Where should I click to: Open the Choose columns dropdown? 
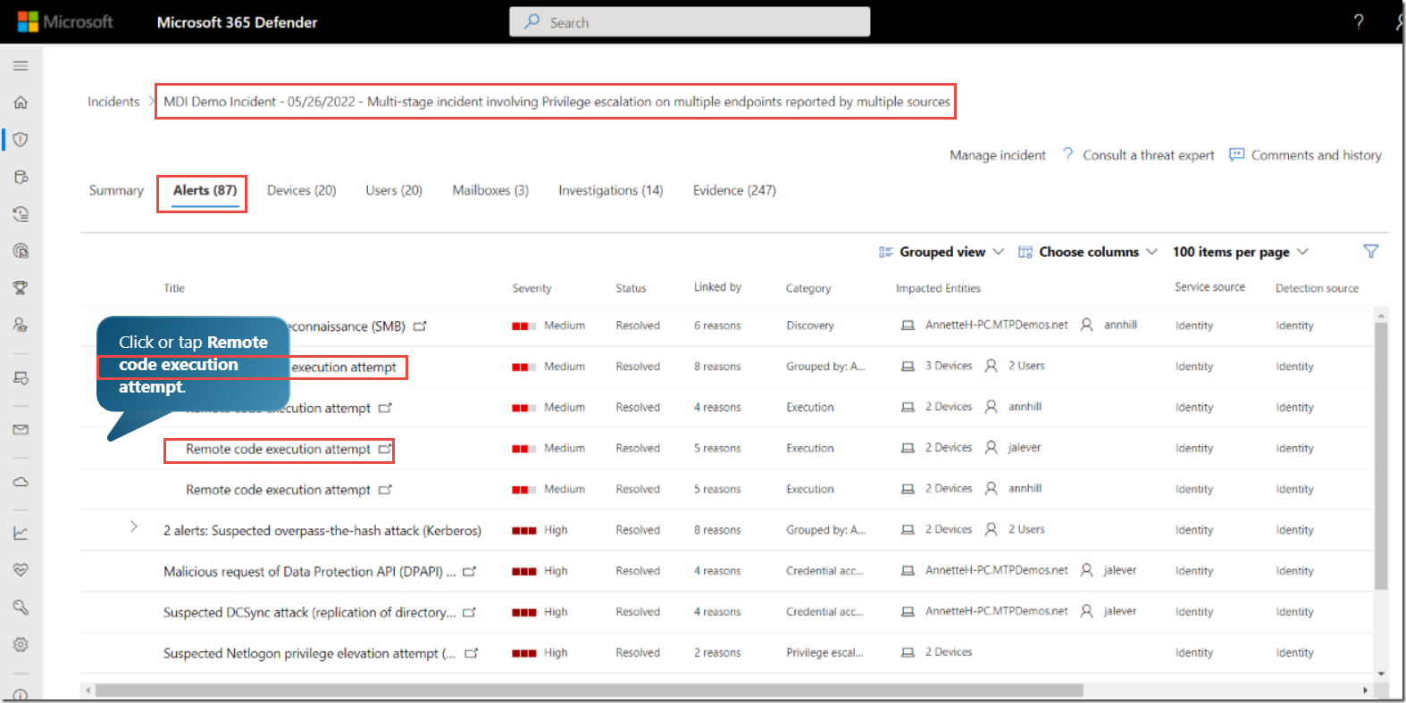pyautogui.click(x=1088, y=252)
